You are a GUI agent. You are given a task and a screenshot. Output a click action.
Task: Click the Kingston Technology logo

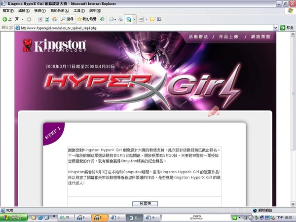coord(54,45)
